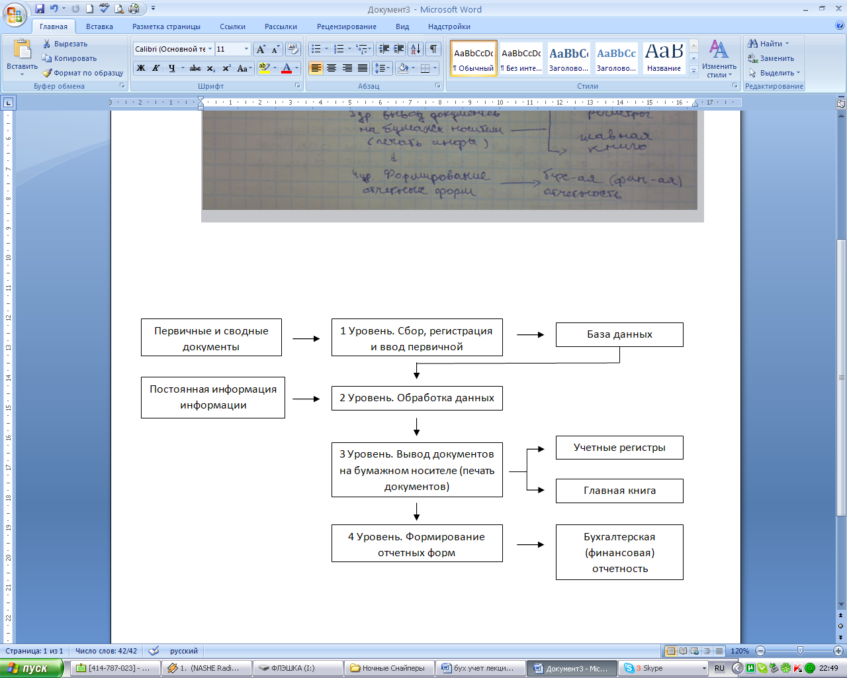Open the Office button menu
Screen dimensions: 847x678
coord(14,15)
